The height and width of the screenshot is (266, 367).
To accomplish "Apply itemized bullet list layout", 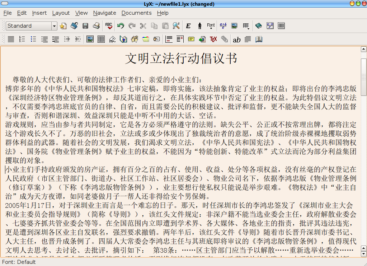I will [x=33, y=39].
